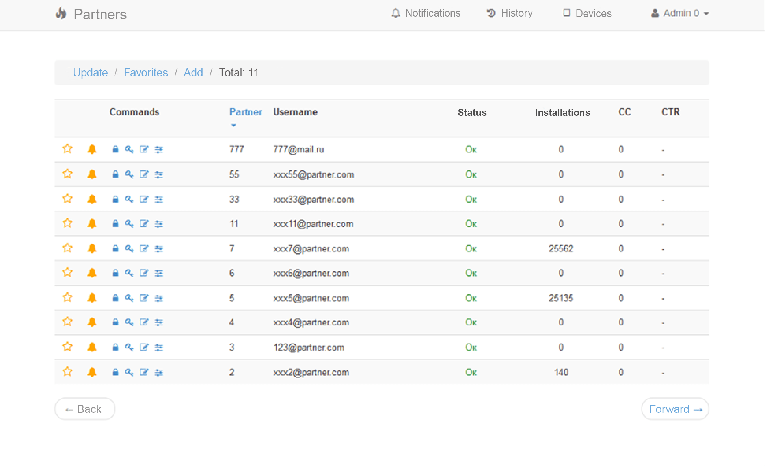Viewport: 765px width, 466px height.
Task: Open the edit icon for partner 123@partner.com
Action: point(144,347)
